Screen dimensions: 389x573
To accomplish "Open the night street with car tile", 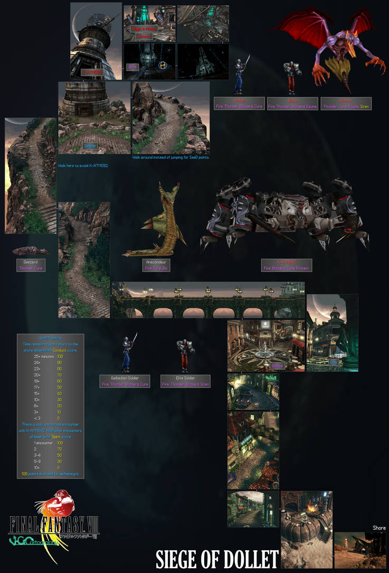I will click(253, 391).
